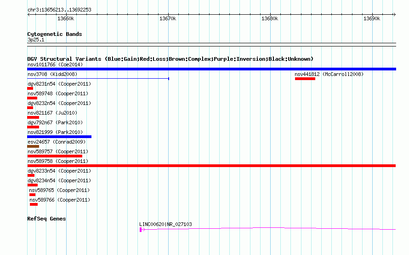Screen dimensions: 409x255
Task: Select the red nsv441812 loss bar
Action: [305, 79]
